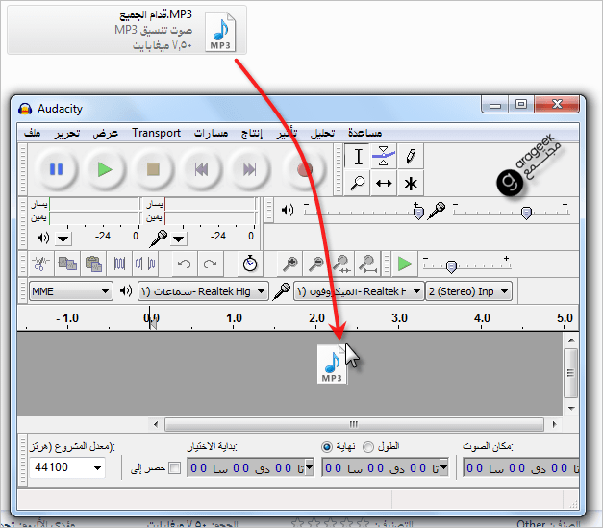Open the Realtek speakers output device dropdown
The width and height of the screenshot is (603, 528).
pos(203,291)
